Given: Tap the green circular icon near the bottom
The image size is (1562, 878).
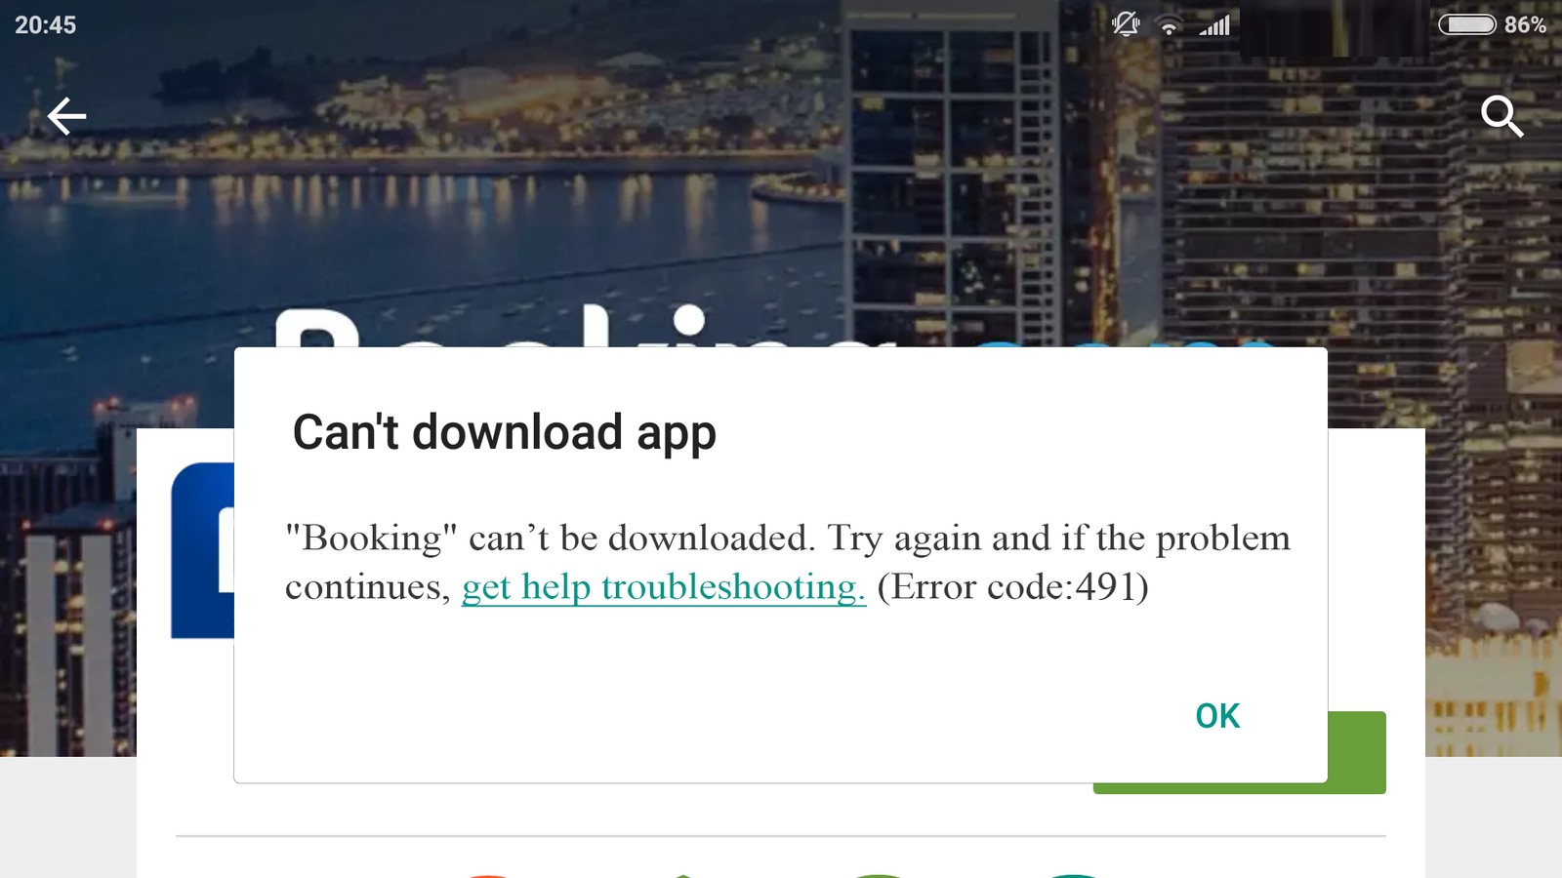Looking at the screenshot, I should pos(878,874).
